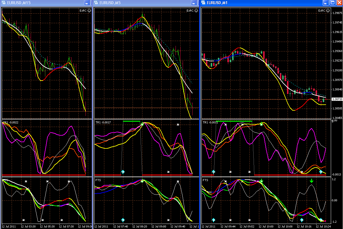Click the 1.39490 price level on the axis
This screenshot has height=229, width=343.
[x=337, y=41]
